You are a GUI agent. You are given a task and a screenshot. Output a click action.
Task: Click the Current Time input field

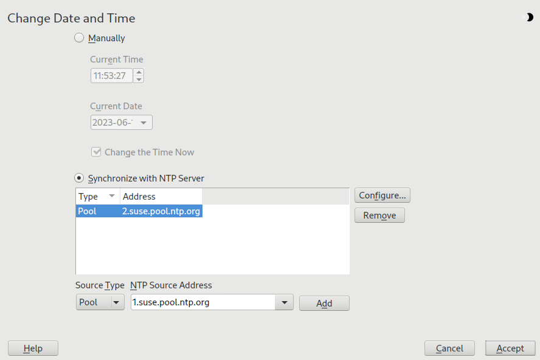112,76
